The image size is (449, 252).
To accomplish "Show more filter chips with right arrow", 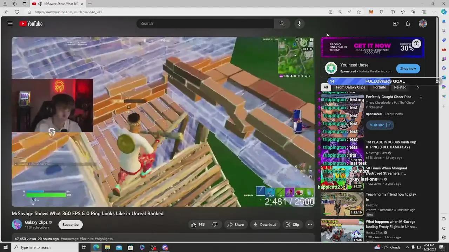I will point(418,87).
